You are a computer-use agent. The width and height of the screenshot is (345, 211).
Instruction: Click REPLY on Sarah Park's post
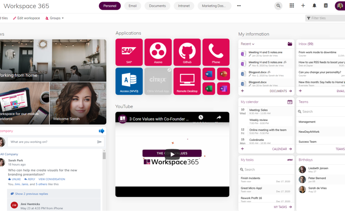click(x=30, y=179)
